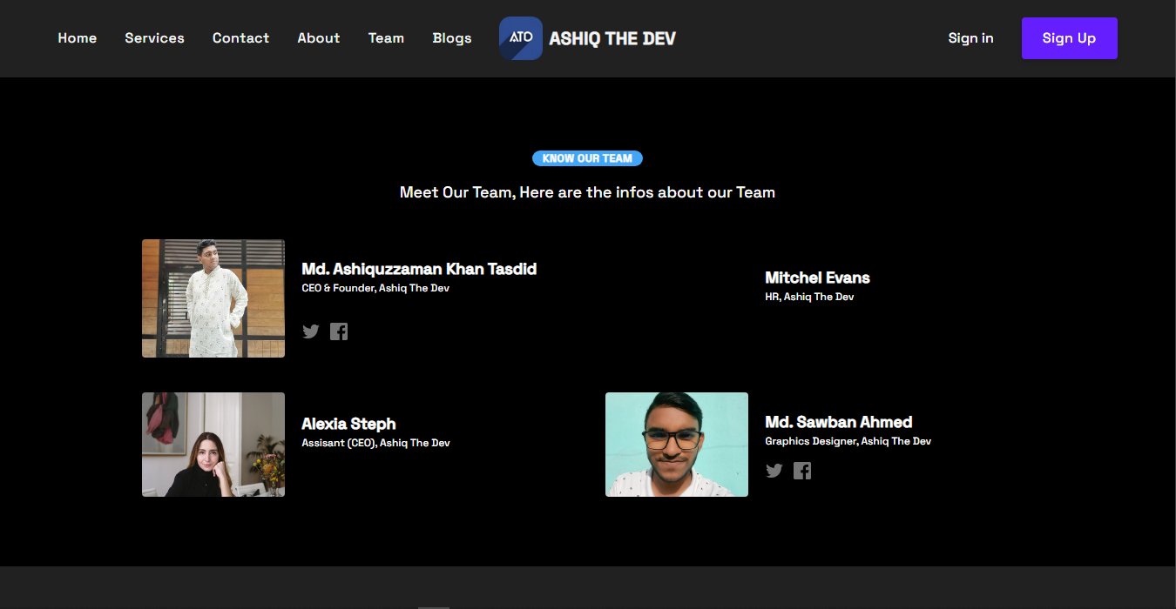Click the Twitter icon under Md. Sawban Ahmed
This screenshot has width=1176, height=609.
click(x=774, y=471)
